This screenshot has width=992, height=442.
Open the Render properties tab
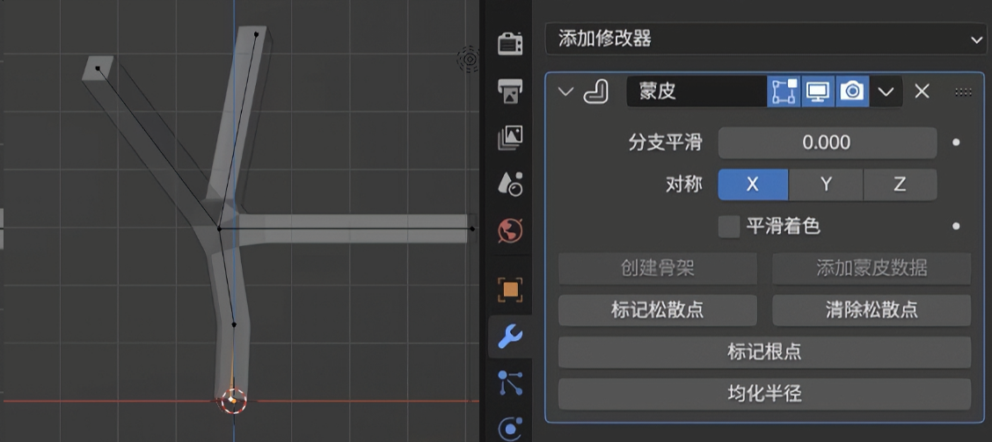click(510, 44)
